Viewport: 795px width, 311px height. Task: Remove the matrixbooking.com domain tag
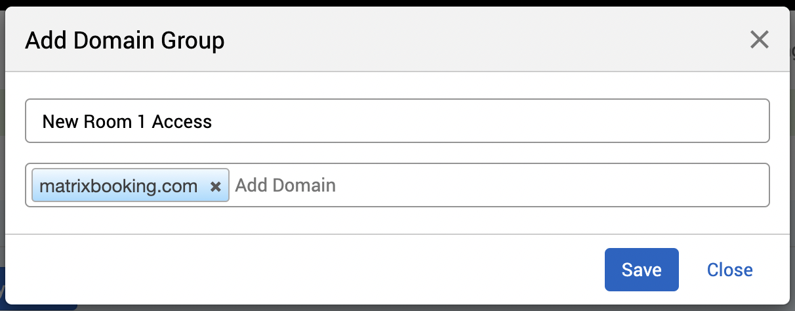215,186
